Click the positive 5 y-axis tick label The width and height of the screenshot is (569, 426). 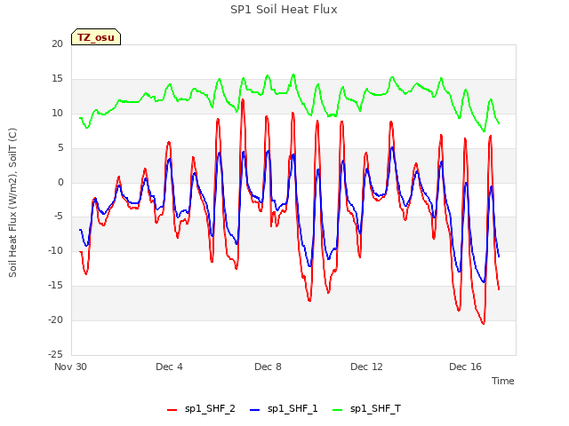[x=60, y=148]
